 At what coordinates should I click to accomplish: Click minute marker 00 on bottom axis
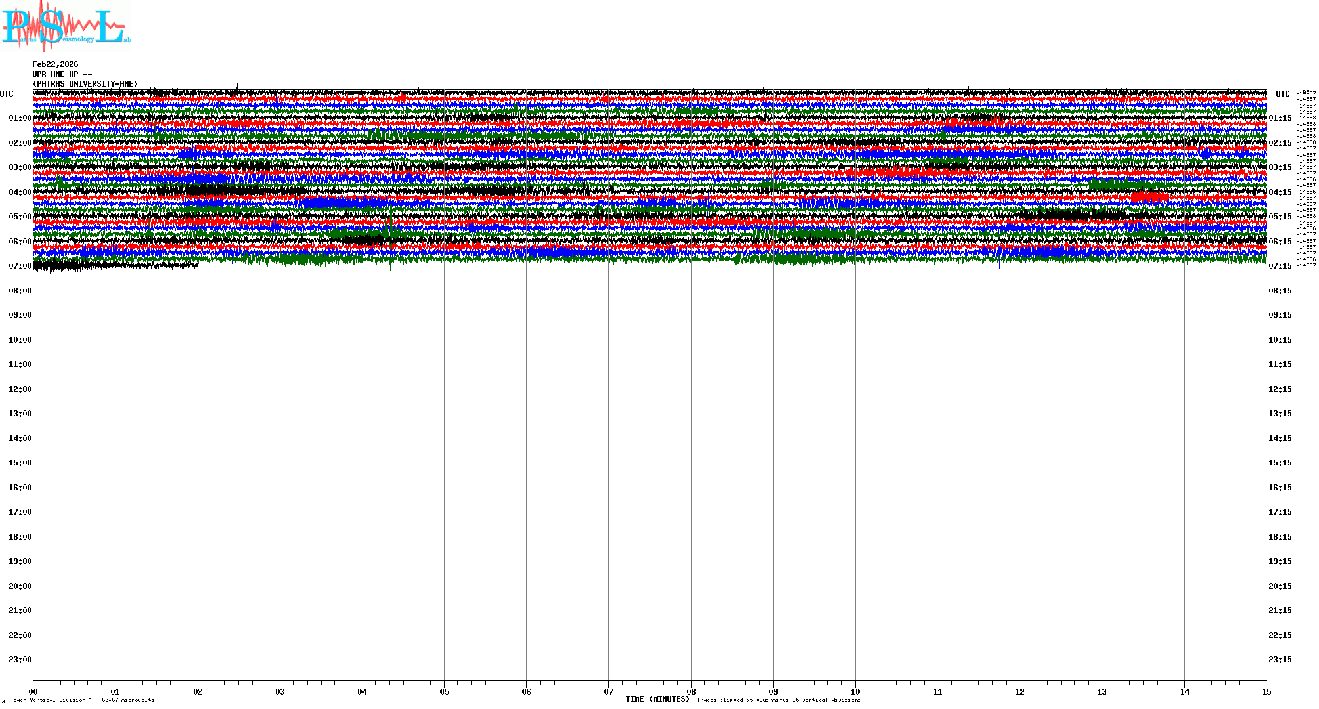(x=33, y=691)
